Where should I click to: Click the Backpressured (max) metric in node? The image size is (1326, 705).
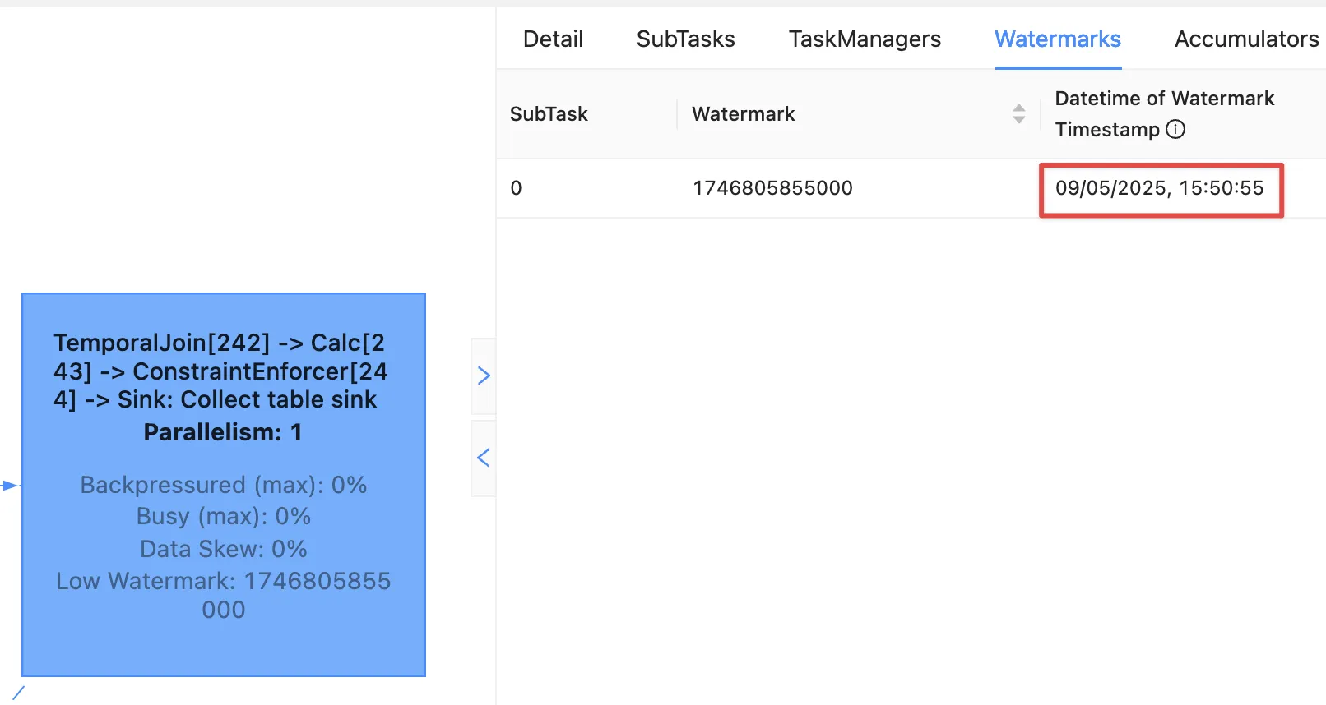(223, 485)
